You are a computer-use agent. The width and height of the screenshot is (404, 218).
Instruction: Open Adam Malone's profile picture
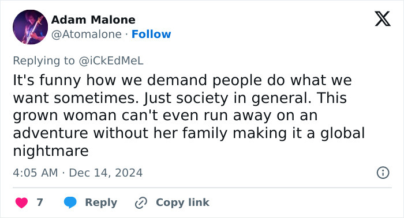(30, 27)
